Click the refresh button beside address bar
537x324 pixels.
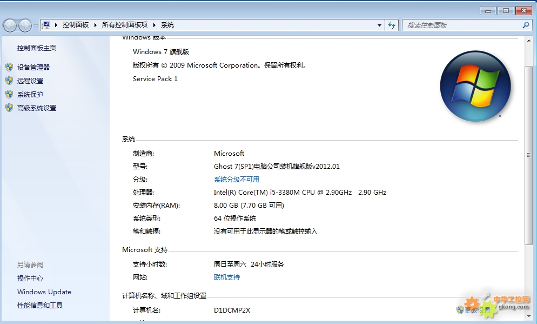tap(392, 25)
